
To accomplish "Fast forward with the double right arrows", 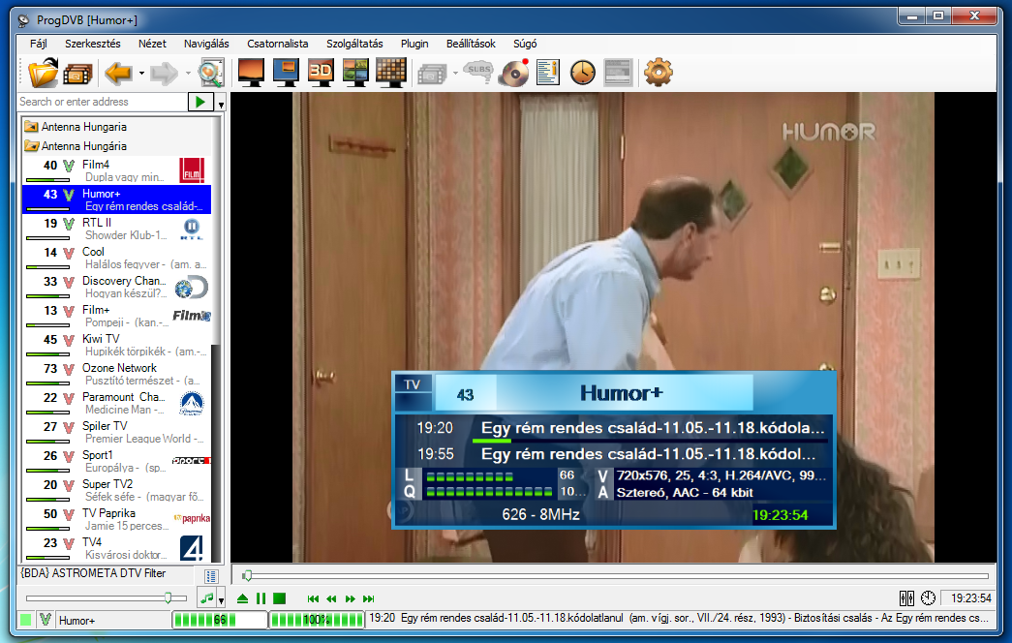I will [x=350, y=599].
